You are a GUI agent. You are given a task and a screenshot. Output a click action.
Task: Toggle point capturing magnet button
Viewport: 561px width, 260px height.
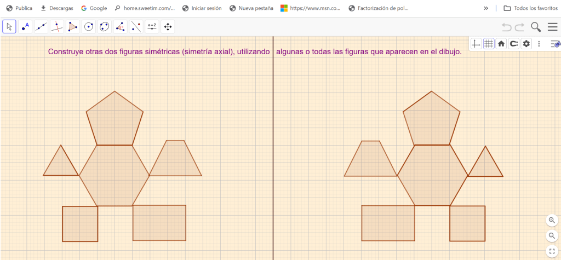[x=514, y=44]
